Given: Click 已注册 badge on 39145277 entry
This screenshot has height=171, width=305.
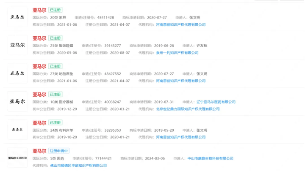Looking at the screenshot, I should (x=55, y=38).
